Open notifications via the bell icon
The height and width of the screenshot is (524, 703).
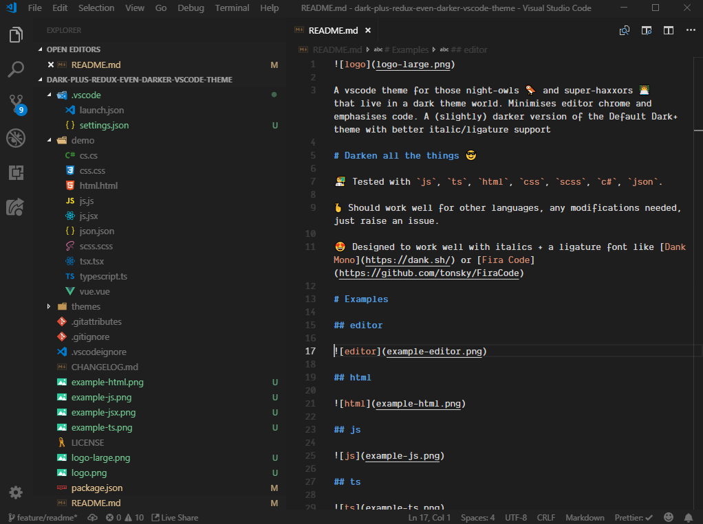pyautogui.click(x=688, y=517)
